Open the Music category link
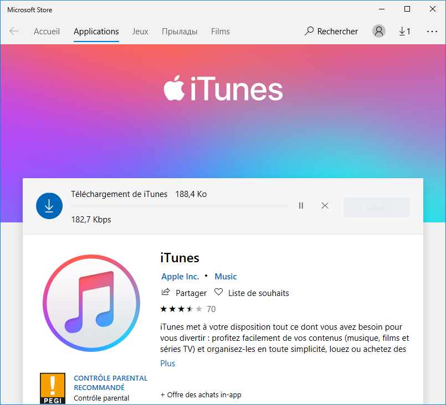This screenshot has width=446, height=405. pos(225,276)
